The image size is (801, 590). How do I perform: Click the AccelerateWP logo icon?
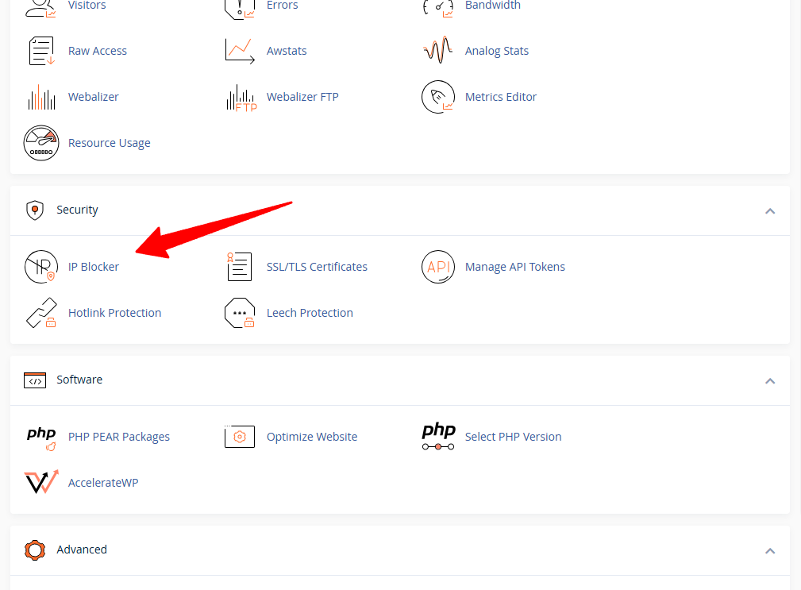tap(41, 482)
